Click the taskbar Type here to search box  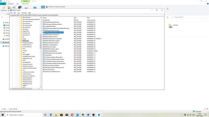24,115
